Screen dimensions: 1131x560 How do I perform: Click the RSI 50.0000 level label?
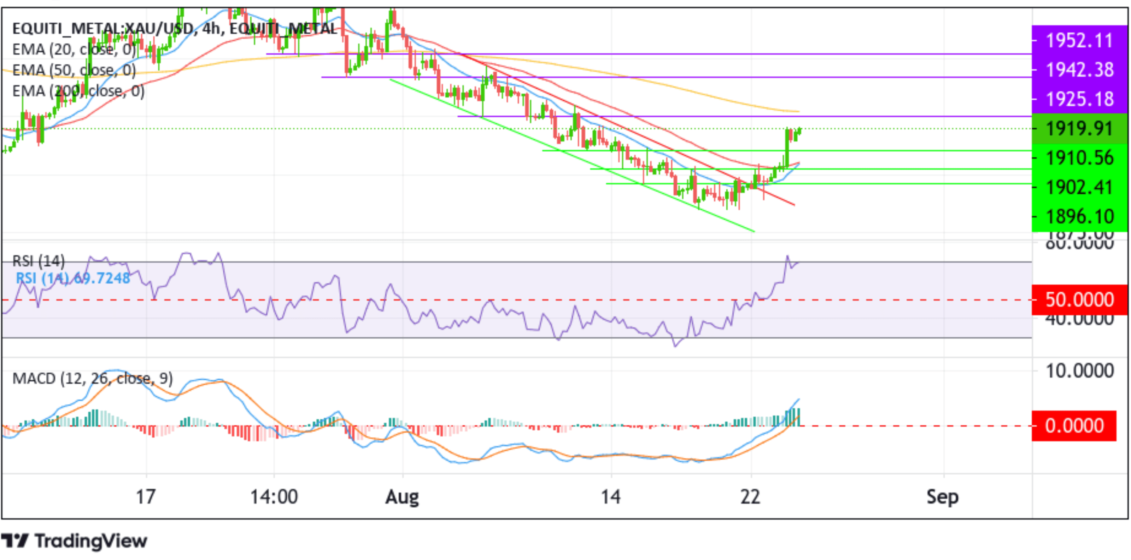click(1080, 299)
